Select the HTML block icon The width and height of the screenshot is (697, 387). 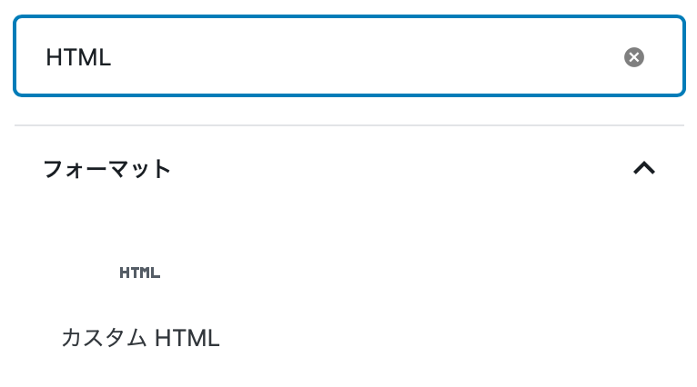139,273
